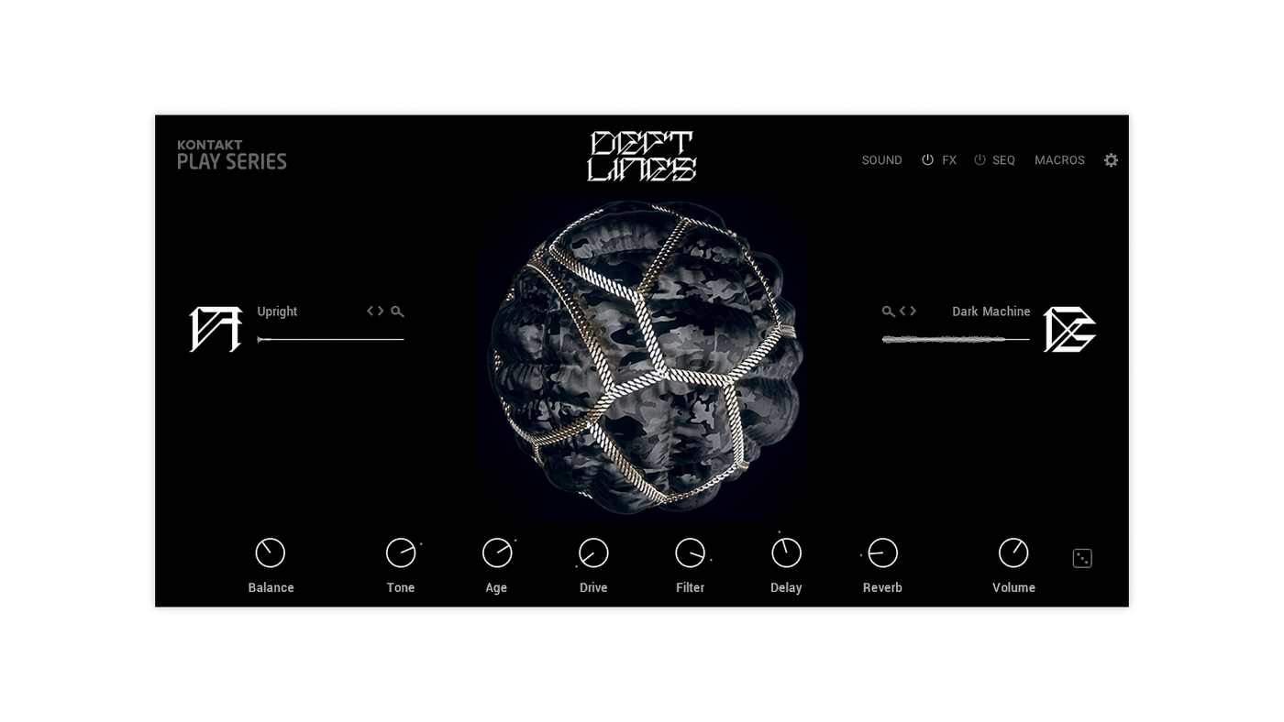Switch to the FX page
The height and width of the screenshot is (722, 1284).
pyautogui.click(x=949, y=160)
